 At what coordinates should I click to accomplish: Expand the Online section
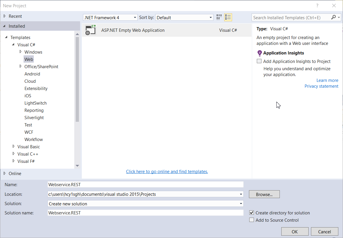[x=5, y=173]
